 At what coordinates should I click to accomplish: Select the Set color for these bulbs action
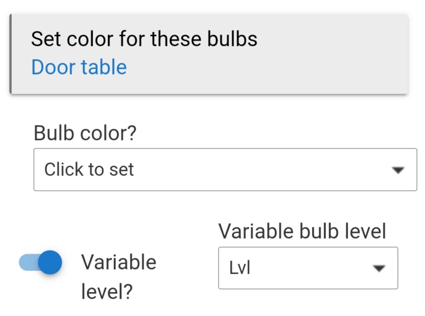pos(144,39)
